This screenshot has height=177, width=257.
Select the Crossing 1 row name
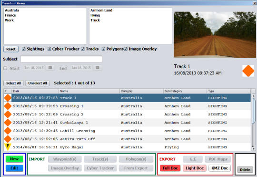71,106
